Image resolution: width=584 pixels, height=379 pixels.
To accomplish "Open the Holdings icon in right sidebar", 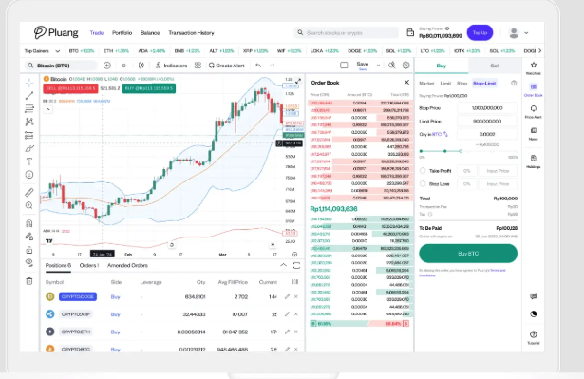I will point(534,159).
